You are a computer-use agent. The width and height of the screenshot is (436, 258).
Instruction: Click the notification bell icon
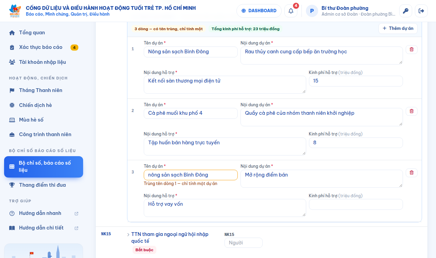(291, 11)
